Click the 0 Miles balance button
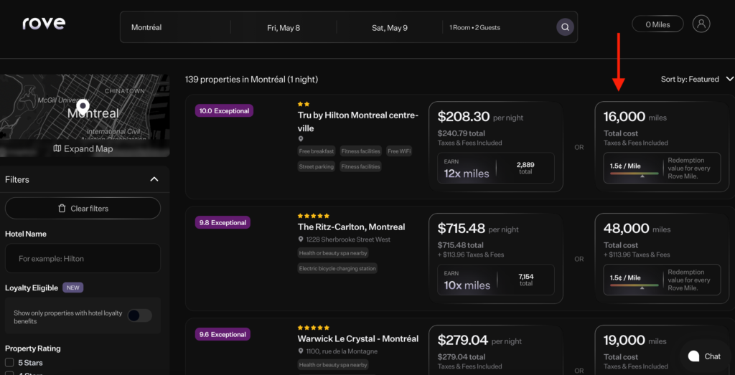735x375 pixels. coord(657,24)
